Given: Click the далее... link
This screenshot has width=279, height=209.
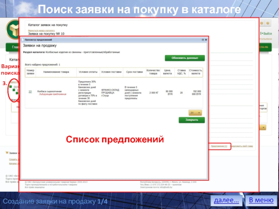Looking at the screenshot, I should pos(226,200).
